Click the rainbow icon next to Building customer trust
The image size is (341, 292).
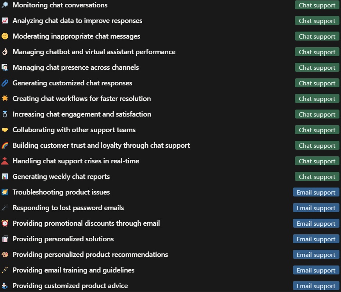(x=5, y=145)
